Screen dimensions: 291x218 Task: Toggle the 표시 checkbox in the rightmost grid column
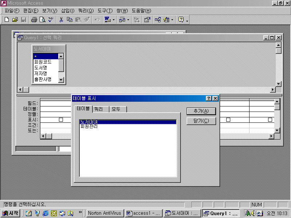click(270, 120)
